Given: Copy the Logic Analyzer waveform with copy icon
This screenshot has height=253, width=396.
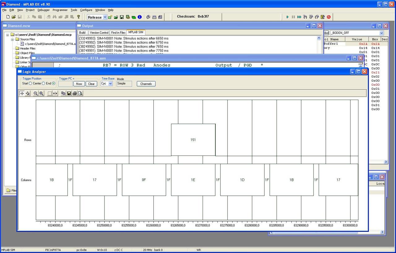Looking at the screenshot, I should [63, 93].
